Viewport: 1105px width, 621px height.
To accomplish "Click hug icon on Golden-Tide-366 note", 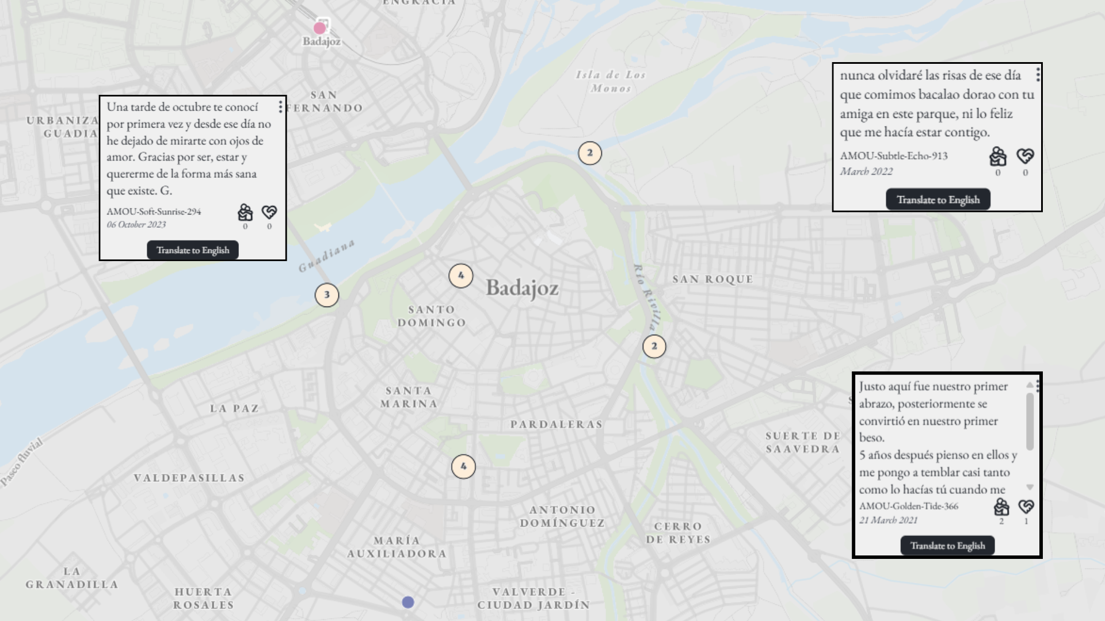I will tap(1001, 507).
